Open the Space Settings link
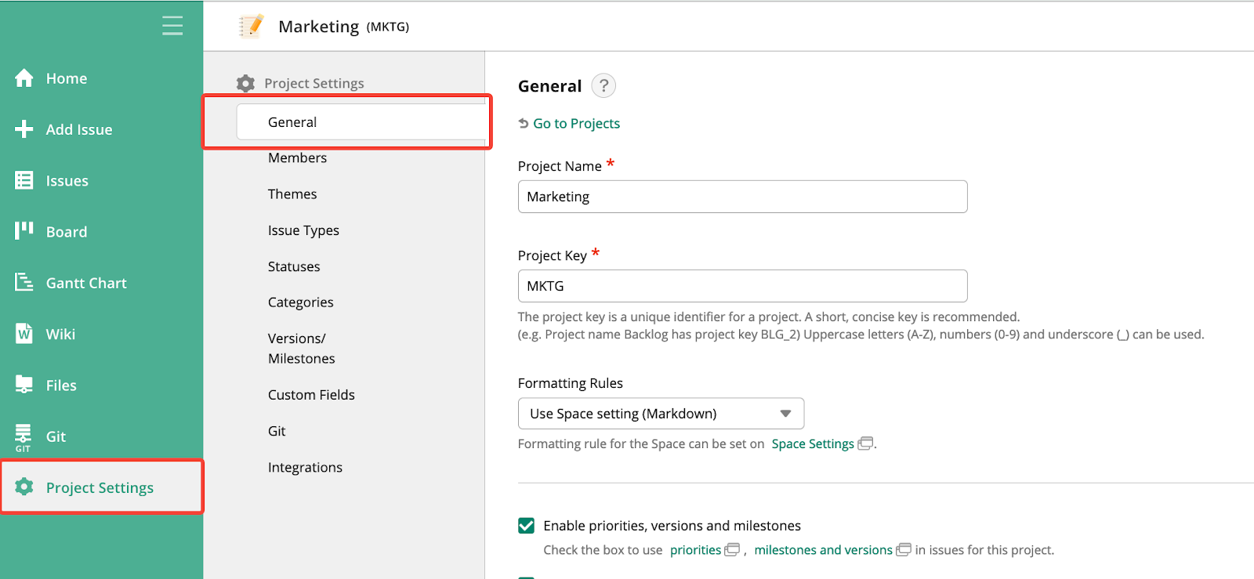Screen dimensions: 1254x579 (813, 444)
